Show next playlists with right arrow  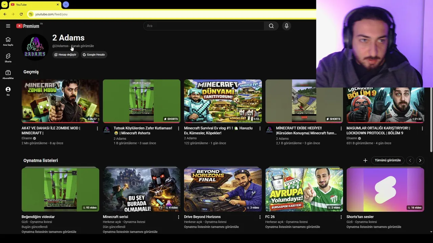[x=420, y=160]
